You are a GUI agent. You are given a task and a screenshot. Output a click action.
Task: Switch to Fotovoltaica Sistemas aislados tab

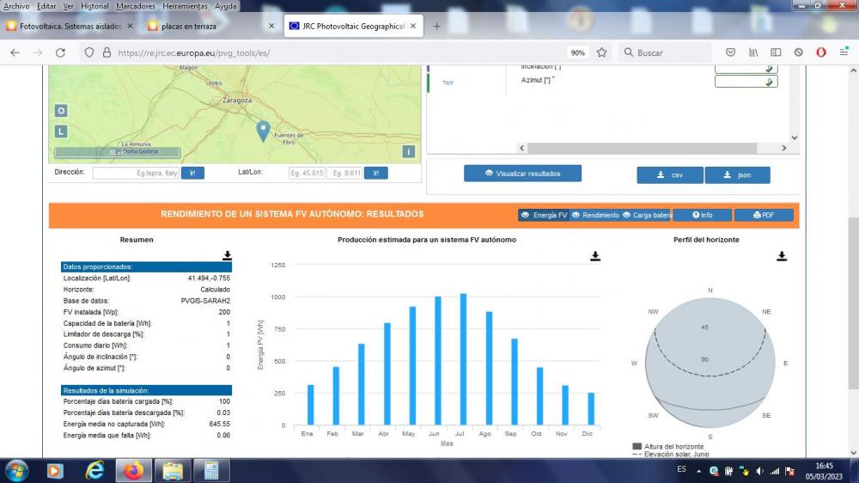point(70,26)
